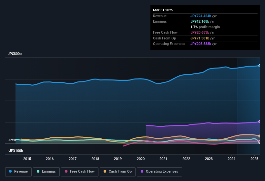Viewport: 265px width, 181px height.
Task: Click the JP¥205.588b operating expenses value
Action: coord(201,44)
